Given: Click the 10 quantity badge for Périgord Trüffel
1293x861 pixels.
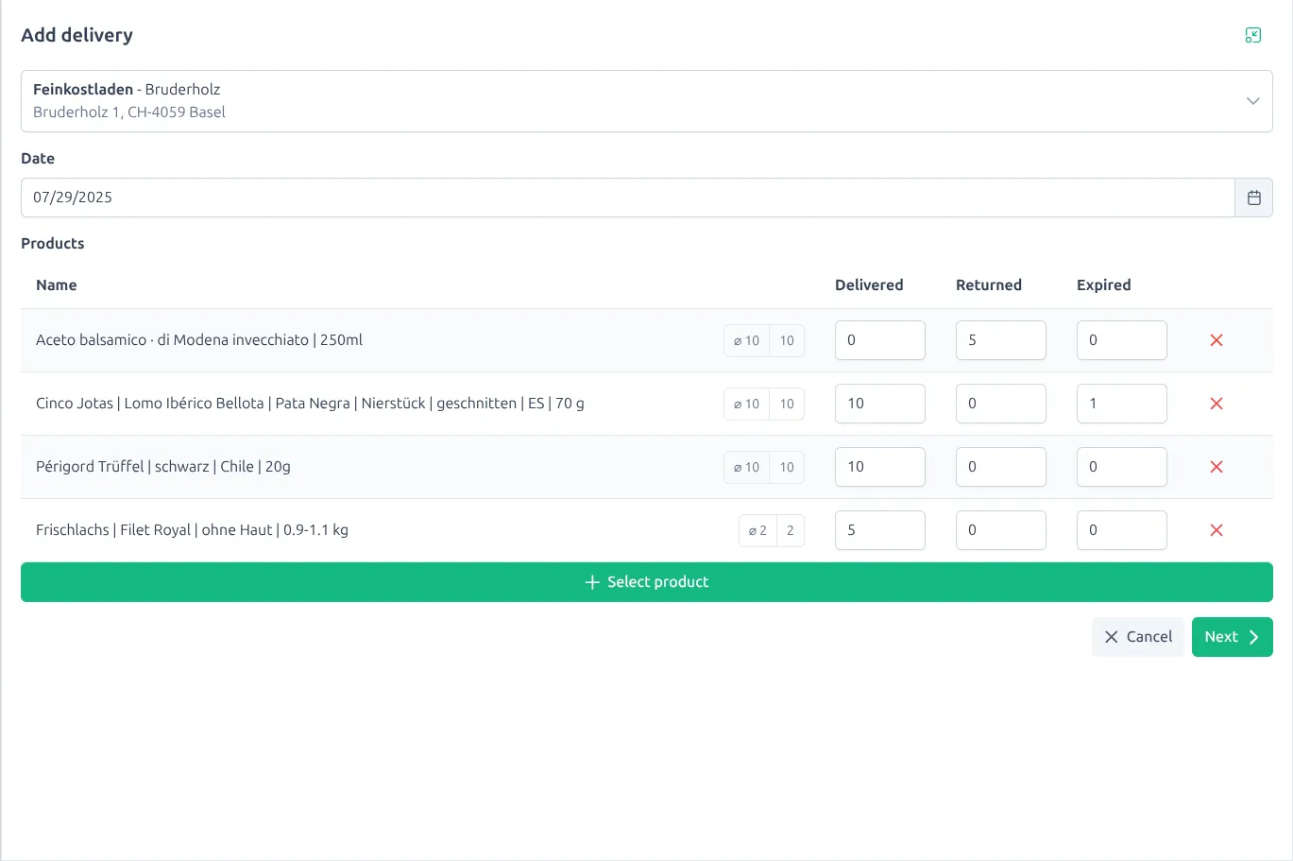Looking at the screenshot, I should [x=787, y=468].
